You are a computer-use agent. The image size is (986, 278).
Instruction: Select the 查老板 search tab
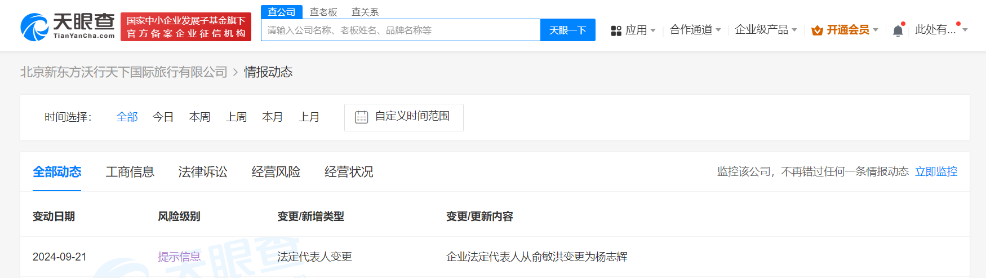click(323, 12)
